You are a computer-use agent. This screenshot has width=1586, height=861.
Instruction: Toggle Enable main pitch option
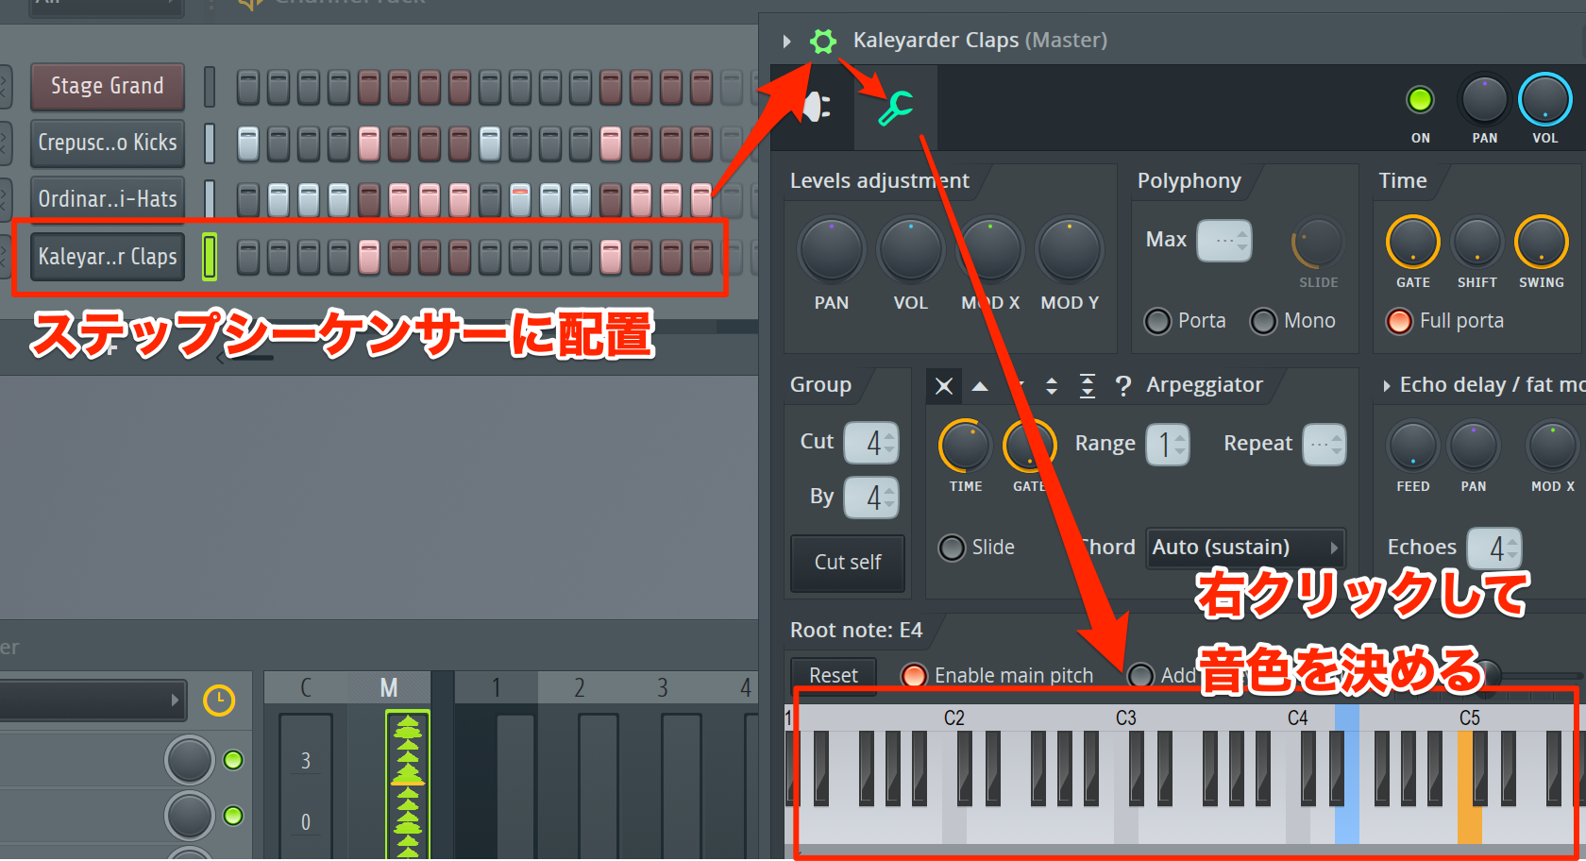[914, 676]
